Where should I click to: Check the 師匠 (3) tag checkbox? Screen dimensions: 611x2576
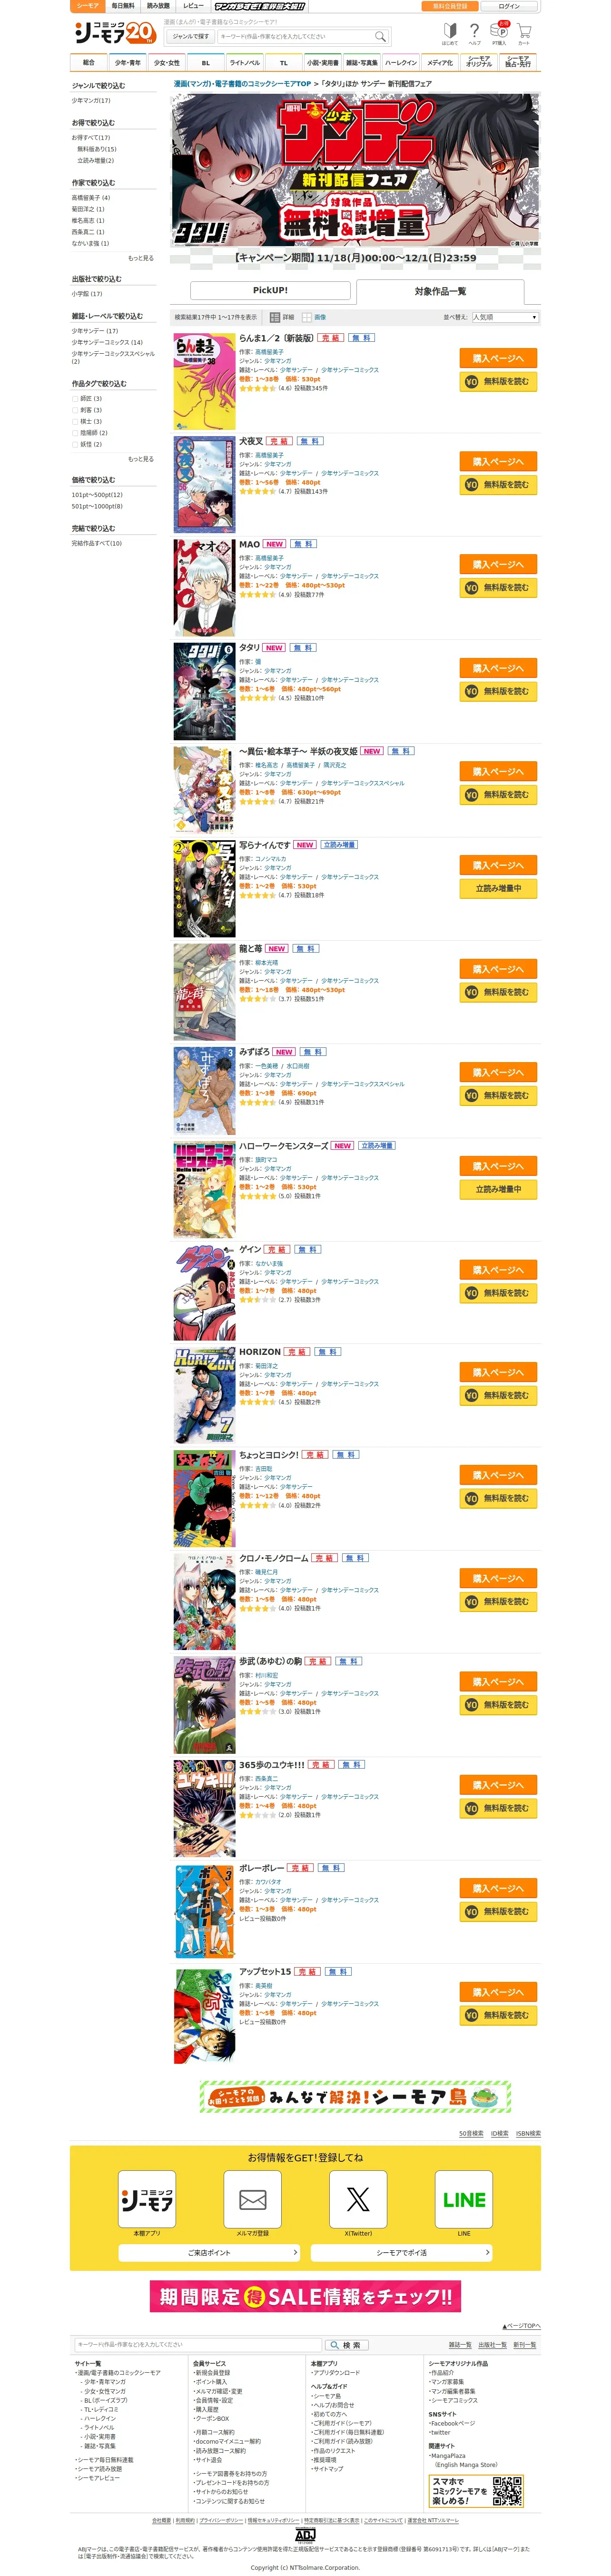[75, 398]
